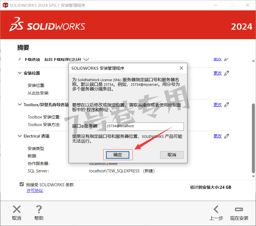The height and width of the screenshot is (226, 256).
Task: Click 现在安装 install icon
Action: (239, 209)
